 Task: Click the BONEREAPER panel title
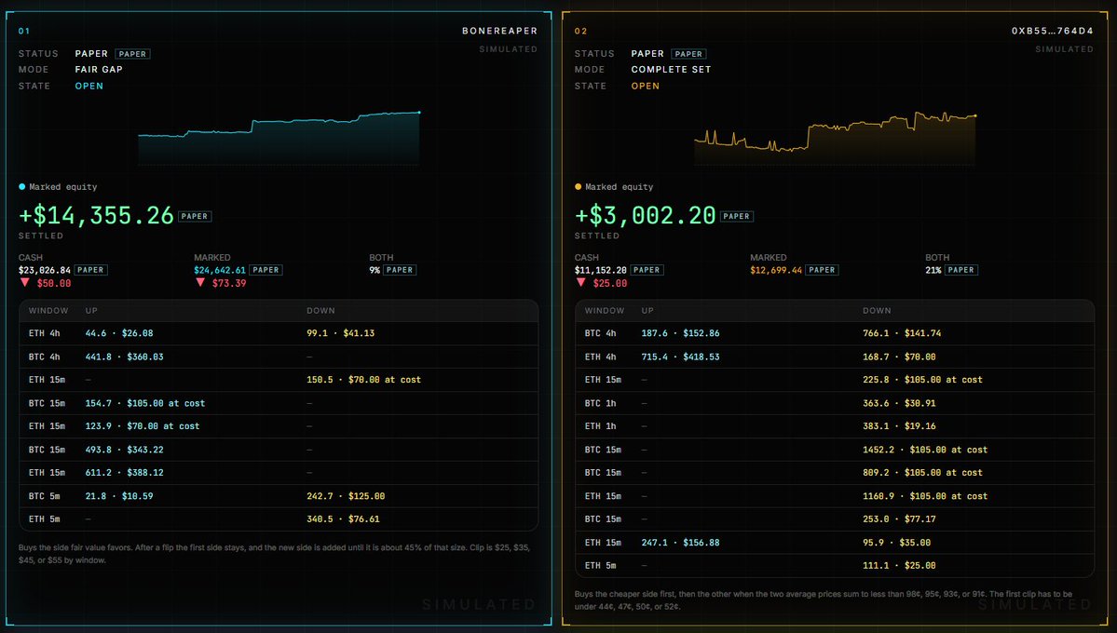(499, 31)
